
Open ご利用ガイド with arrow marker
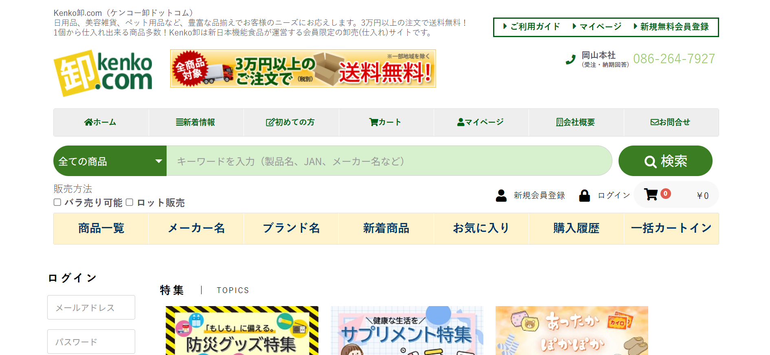click(531, 27)
